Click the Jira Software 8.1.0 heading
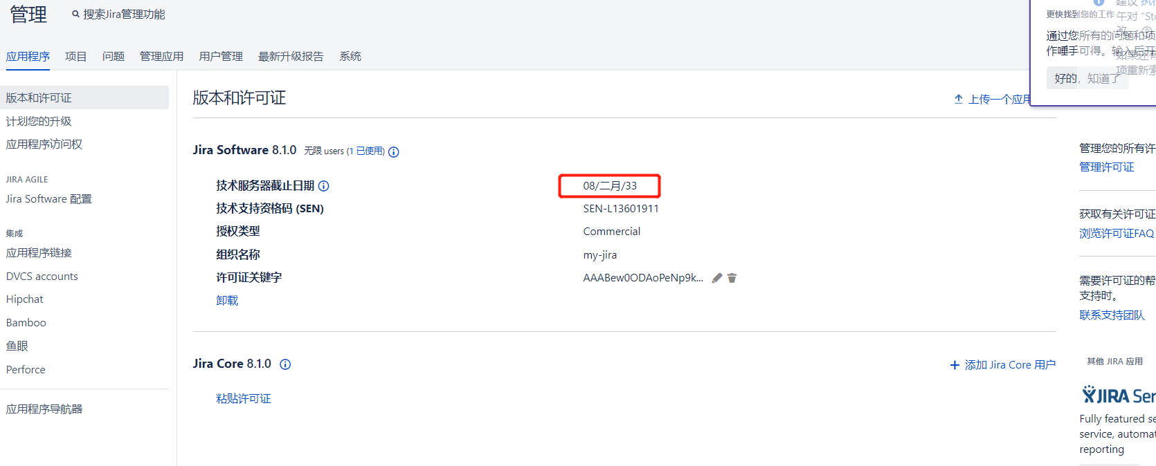 [x=244, y=150]
